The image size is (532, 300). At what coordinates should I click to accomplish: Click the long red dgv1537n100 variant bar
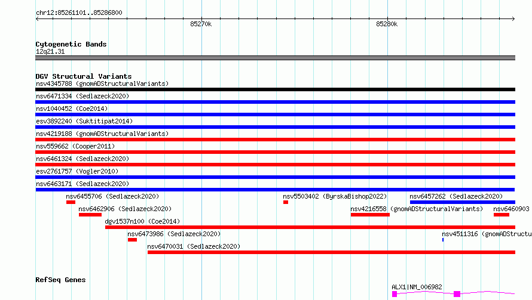[x=310, y=227]
